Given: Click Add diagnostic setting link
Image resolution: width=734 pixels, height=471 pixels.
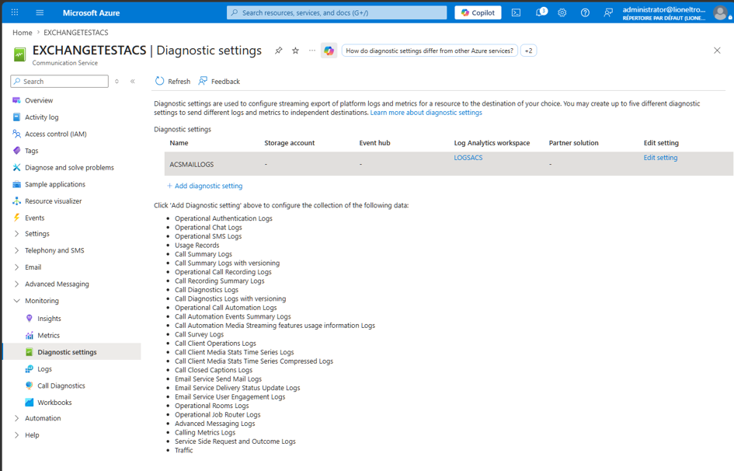Looking at the screenshot, I should pos(204,186).
